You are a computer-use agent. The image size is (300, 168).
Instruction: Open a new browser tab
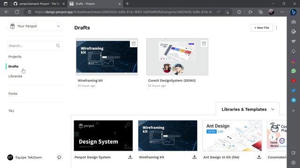127,4
